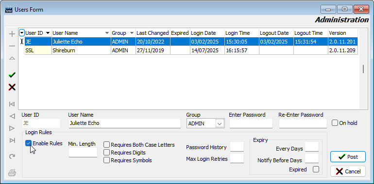Click the 14/07/2025 login date cell
Viewport: 374px width, 184px height.
click(207, 50)
